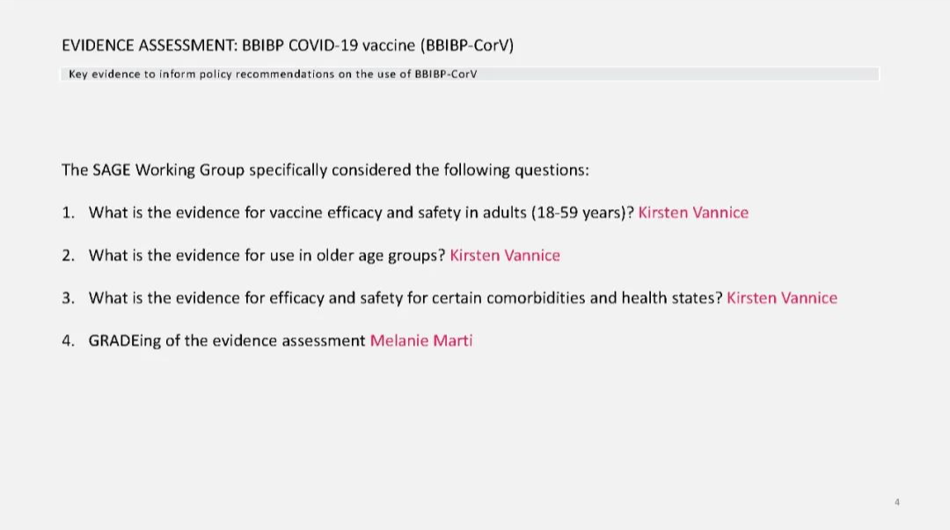Click the list number '3.'

point(68,298)
